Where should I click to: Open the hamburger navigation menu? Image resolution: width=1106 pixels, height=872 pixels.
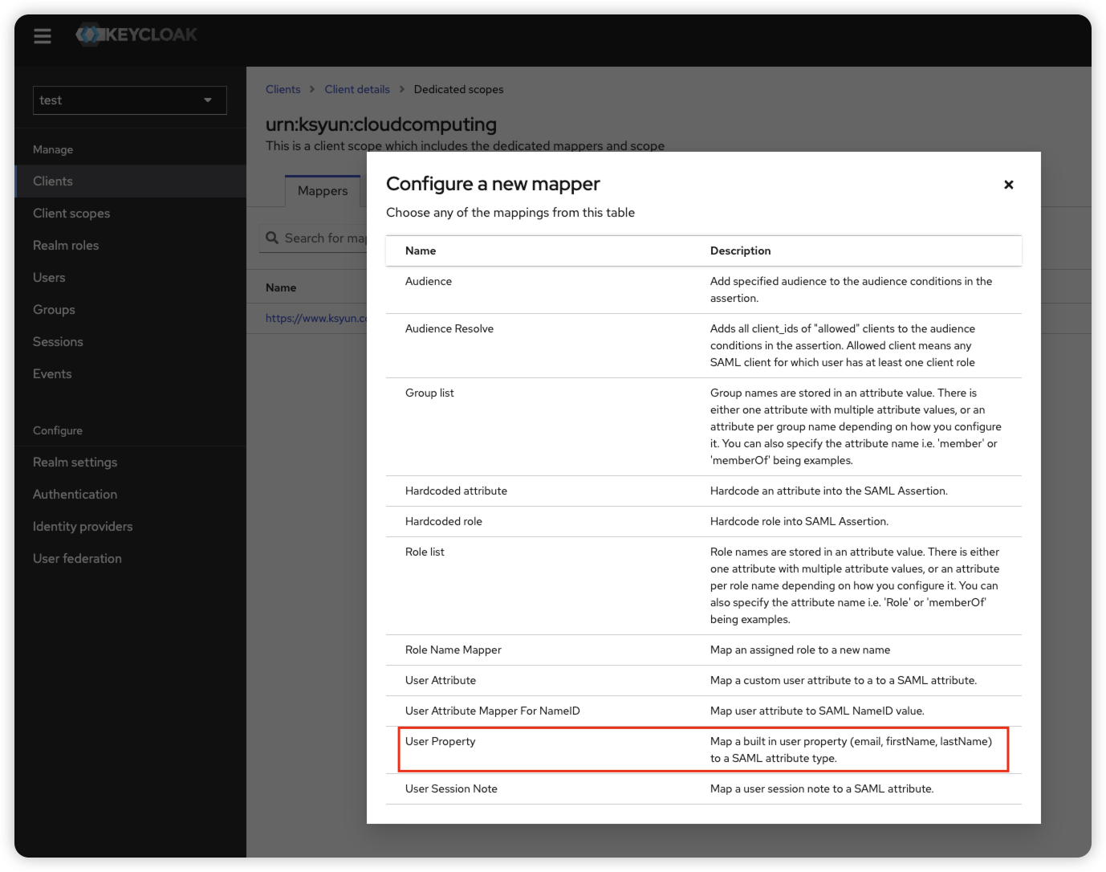[x=43, y=36]
